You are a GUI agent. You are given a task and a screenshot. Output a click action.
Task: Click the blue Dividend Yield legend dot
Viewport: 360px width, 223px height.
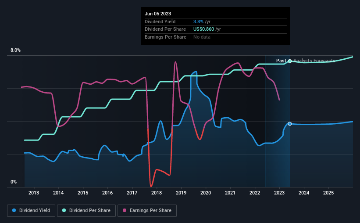14,210
